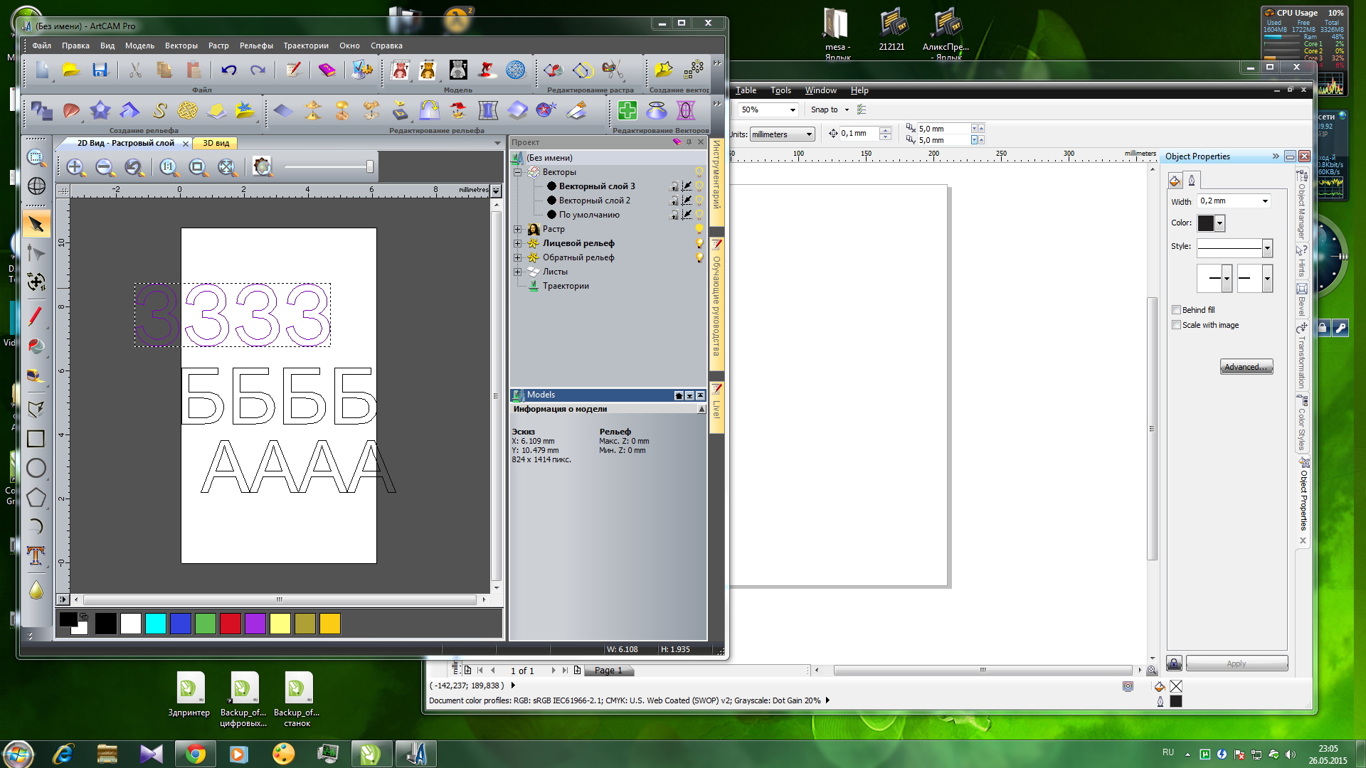Open Chrome from the taskbar
The image size is (1366, 768).
pyautogui.click(x=195, y=754)
